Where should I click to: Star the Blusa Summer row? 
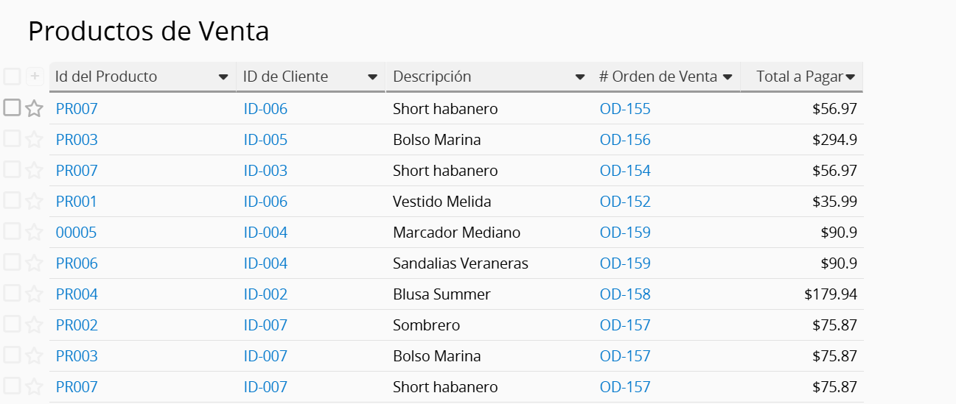pos(34,294)
